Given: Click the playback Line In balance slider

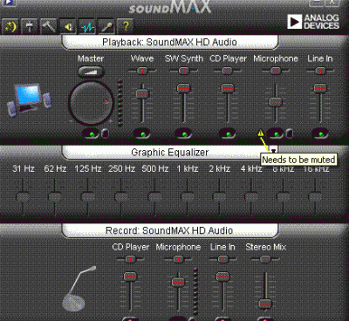Looking at the screenshot, I should [320, 71].
